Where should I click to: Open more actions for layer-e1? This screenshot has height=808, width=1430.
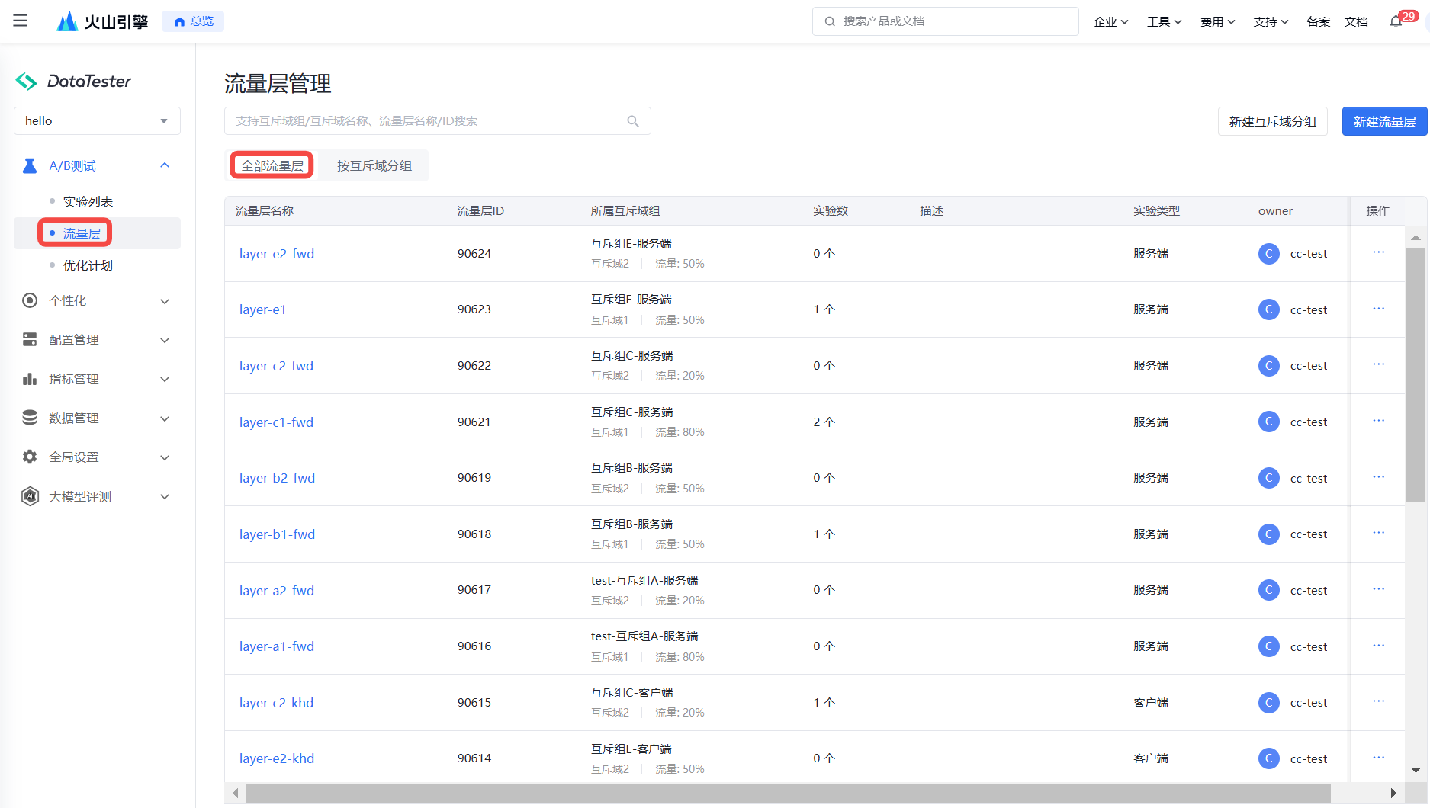pyautogui.click(x=1378, y=309)
